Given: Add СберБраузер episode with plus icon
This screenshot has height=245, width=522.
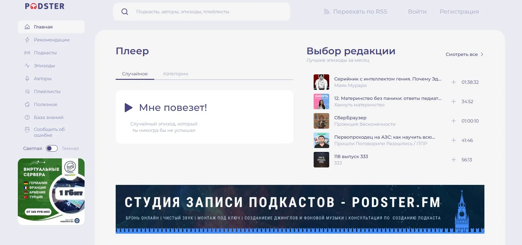Looking at the screenshot, I should click(454, 121).
